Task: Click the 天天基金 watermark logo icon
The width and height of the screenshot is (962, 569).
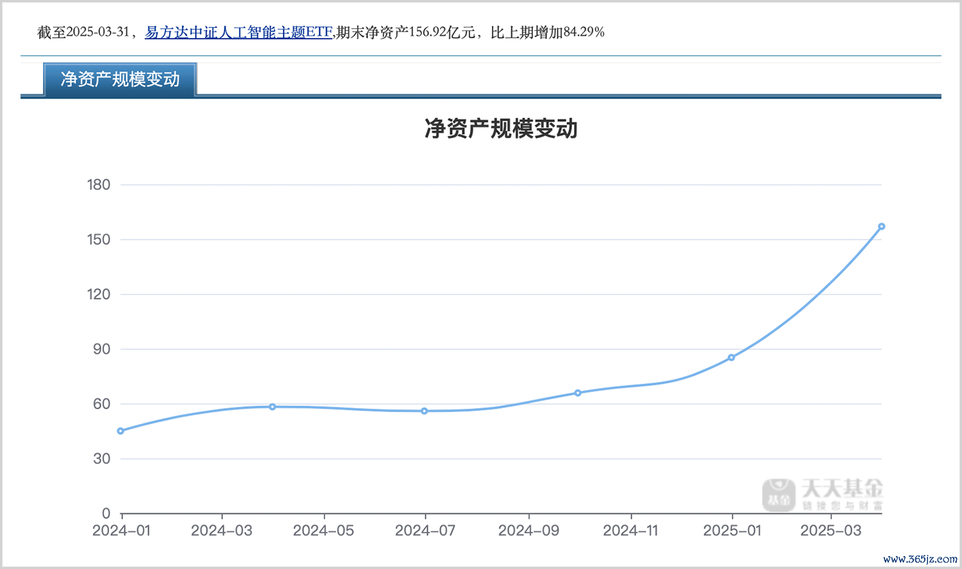Action: point(779,495)
